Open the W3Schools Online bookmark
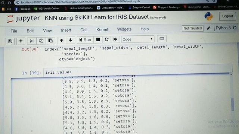Screen dimensions: 239x134 click(47, 9)
